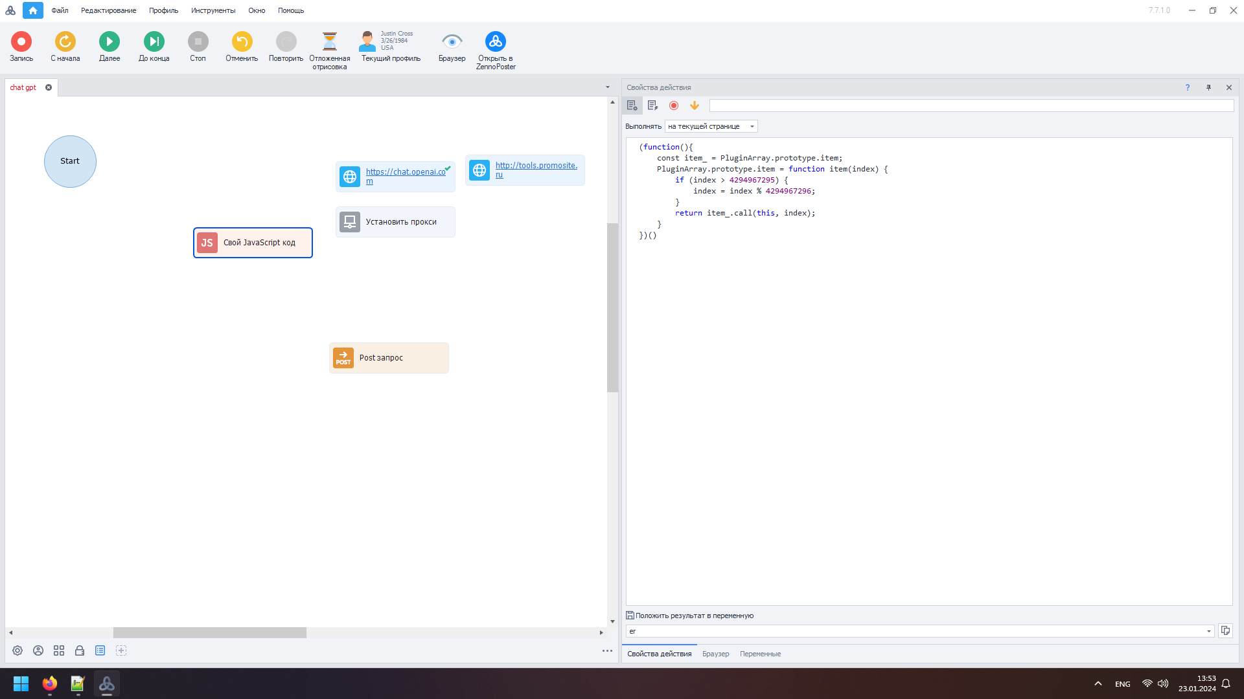Screen dimensions: 1244x699
Task: Undo with the Отменить icon
Action: (x=242, y=41)
